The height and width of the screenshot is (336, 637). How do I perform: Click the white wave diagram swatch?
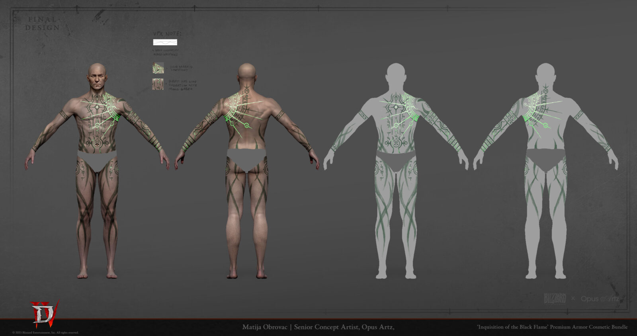point(165,42)
